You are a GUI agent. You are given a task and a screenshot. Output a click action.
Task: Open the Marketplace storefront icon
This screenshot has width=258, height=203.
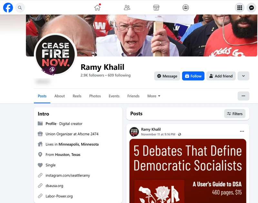click(x=156, y=7)
